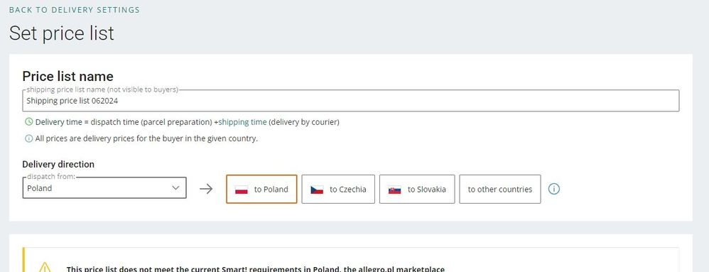Click the Smart! requirements warning text
This screenshot has width=709, height=272.
coord(256,269)
